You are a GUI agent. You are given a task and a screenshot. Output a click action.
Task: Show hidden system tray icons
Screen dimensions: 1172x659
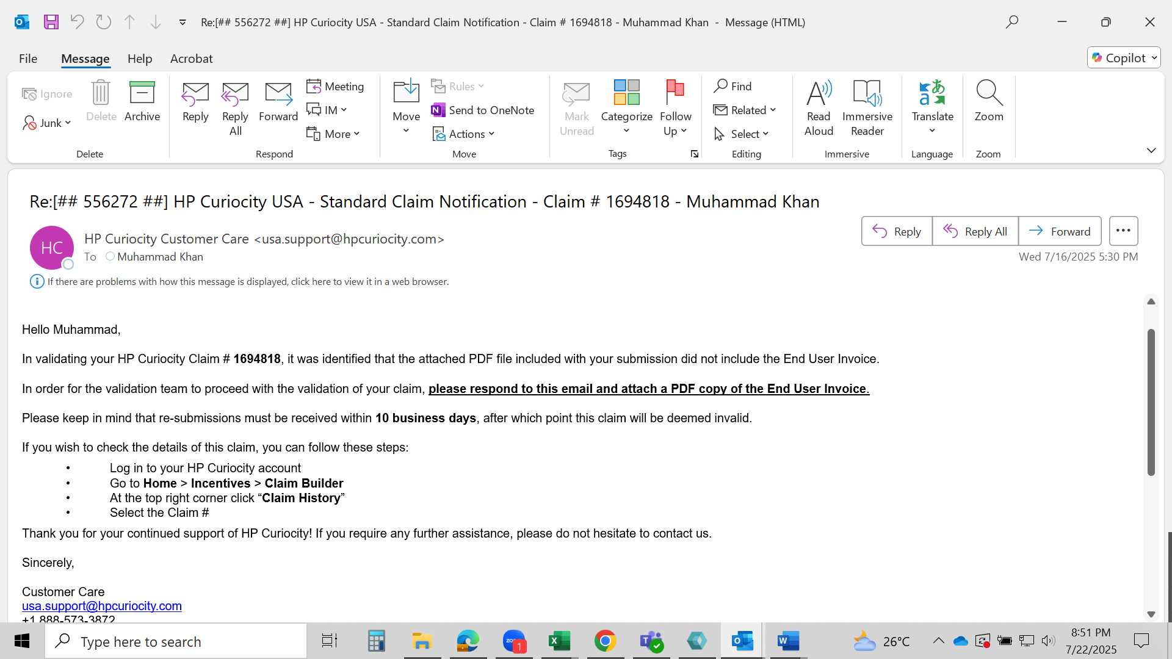(939, 641)
